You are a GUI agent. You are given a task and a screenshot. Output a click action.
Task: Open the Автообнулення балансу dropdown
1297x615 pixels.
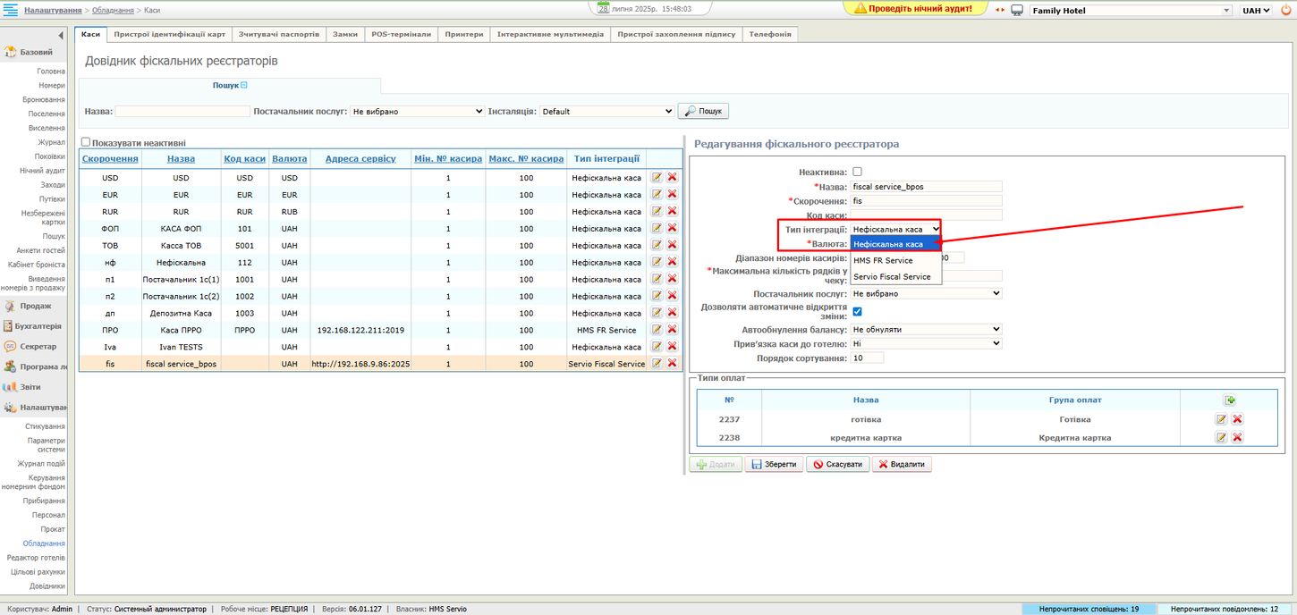926,329
